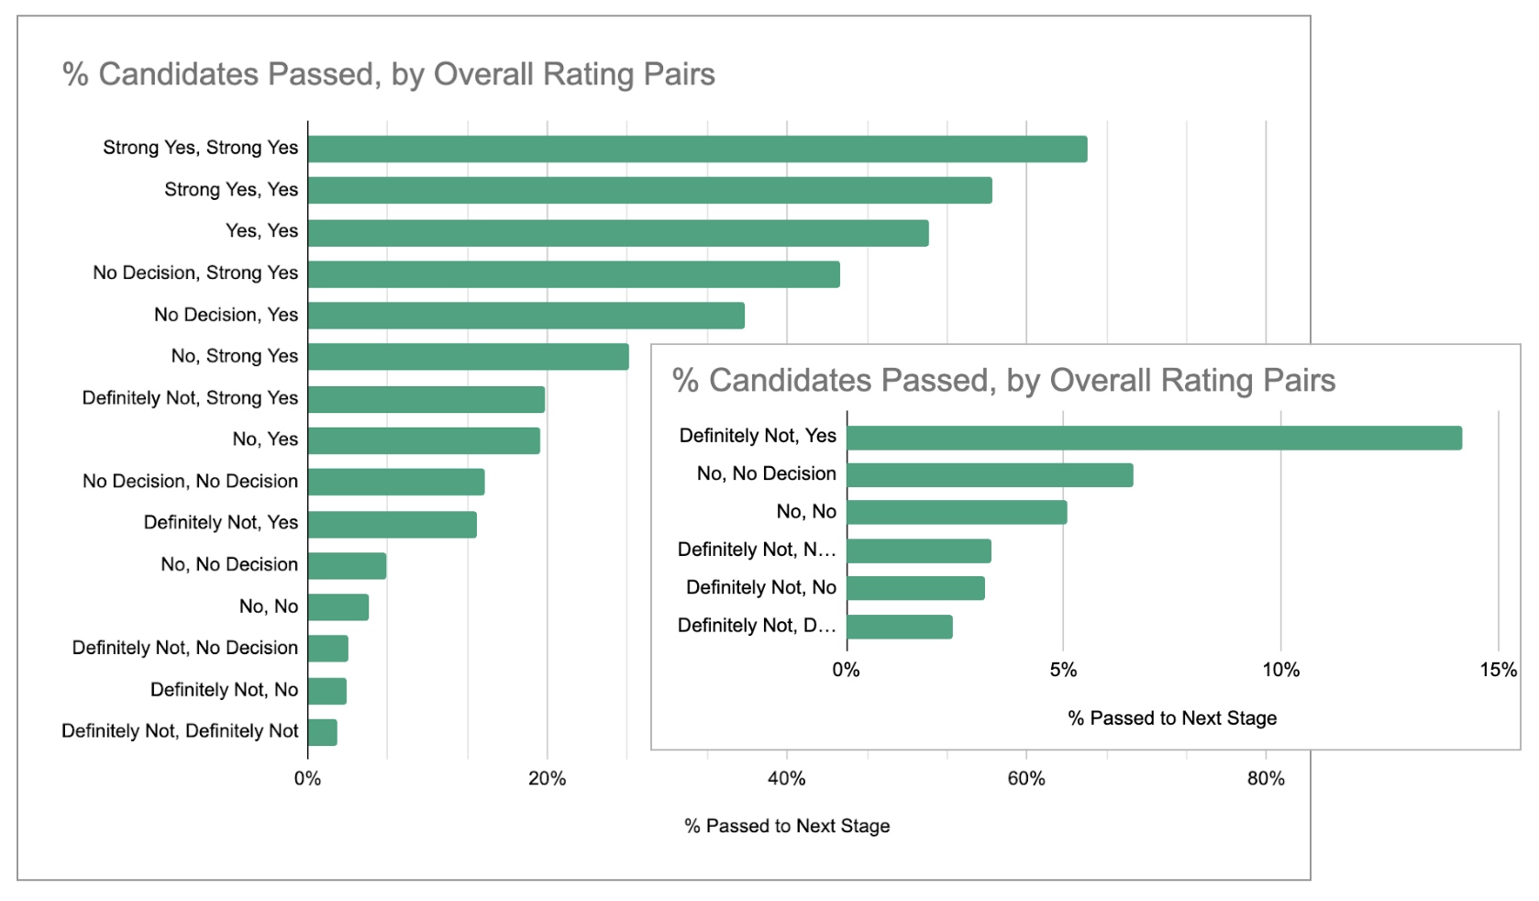Click the 80% tick label

(x=1266, y=779)
